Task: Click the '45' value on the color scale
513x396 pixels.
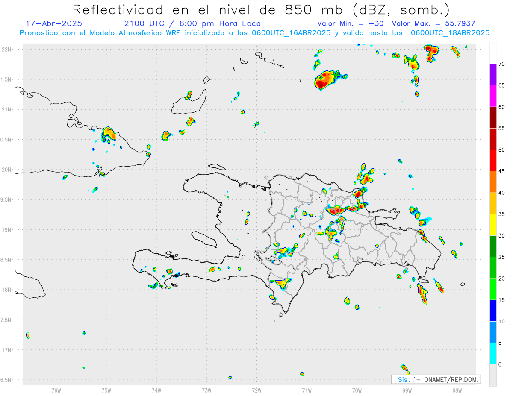Action: [501, 171]
